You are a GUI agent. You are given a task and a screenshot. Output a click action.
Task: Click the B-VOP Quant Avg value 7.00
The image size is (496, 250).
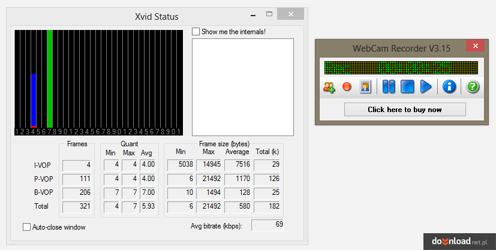(x=148, y=193)
